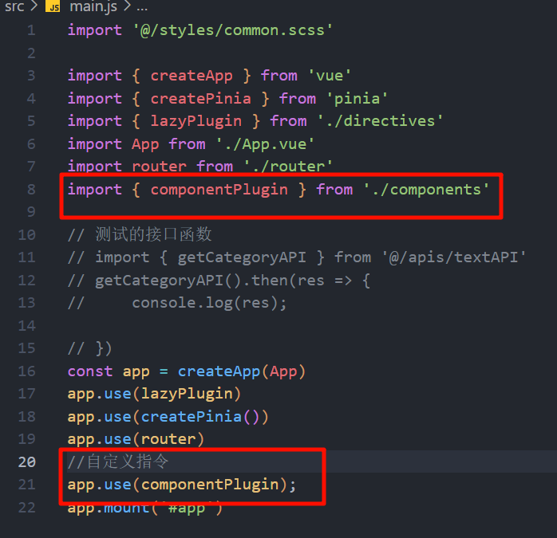Image resolution: width=557 pixels, height=538 pixels.
Task: Click the './App.vue' import path
Action: (265, 144)
